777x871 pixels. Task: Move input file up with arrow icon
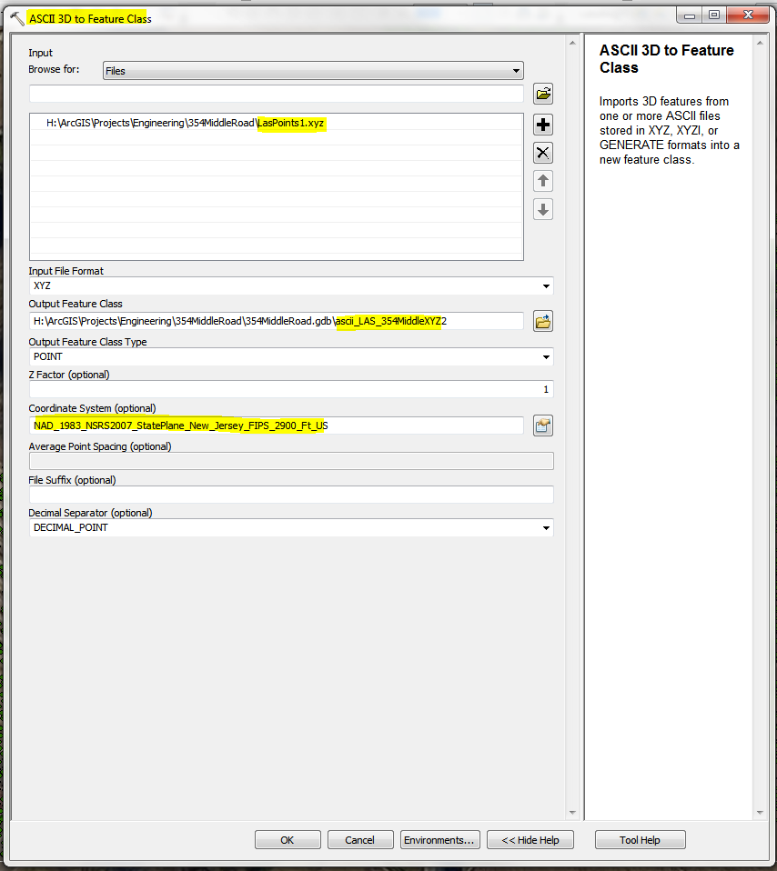pos(543,181)
